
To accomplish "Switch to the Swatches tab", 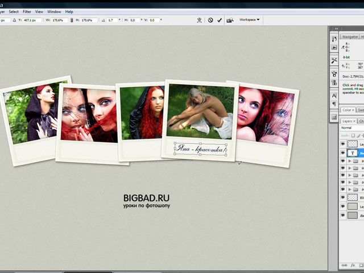I will click(361, 110).
